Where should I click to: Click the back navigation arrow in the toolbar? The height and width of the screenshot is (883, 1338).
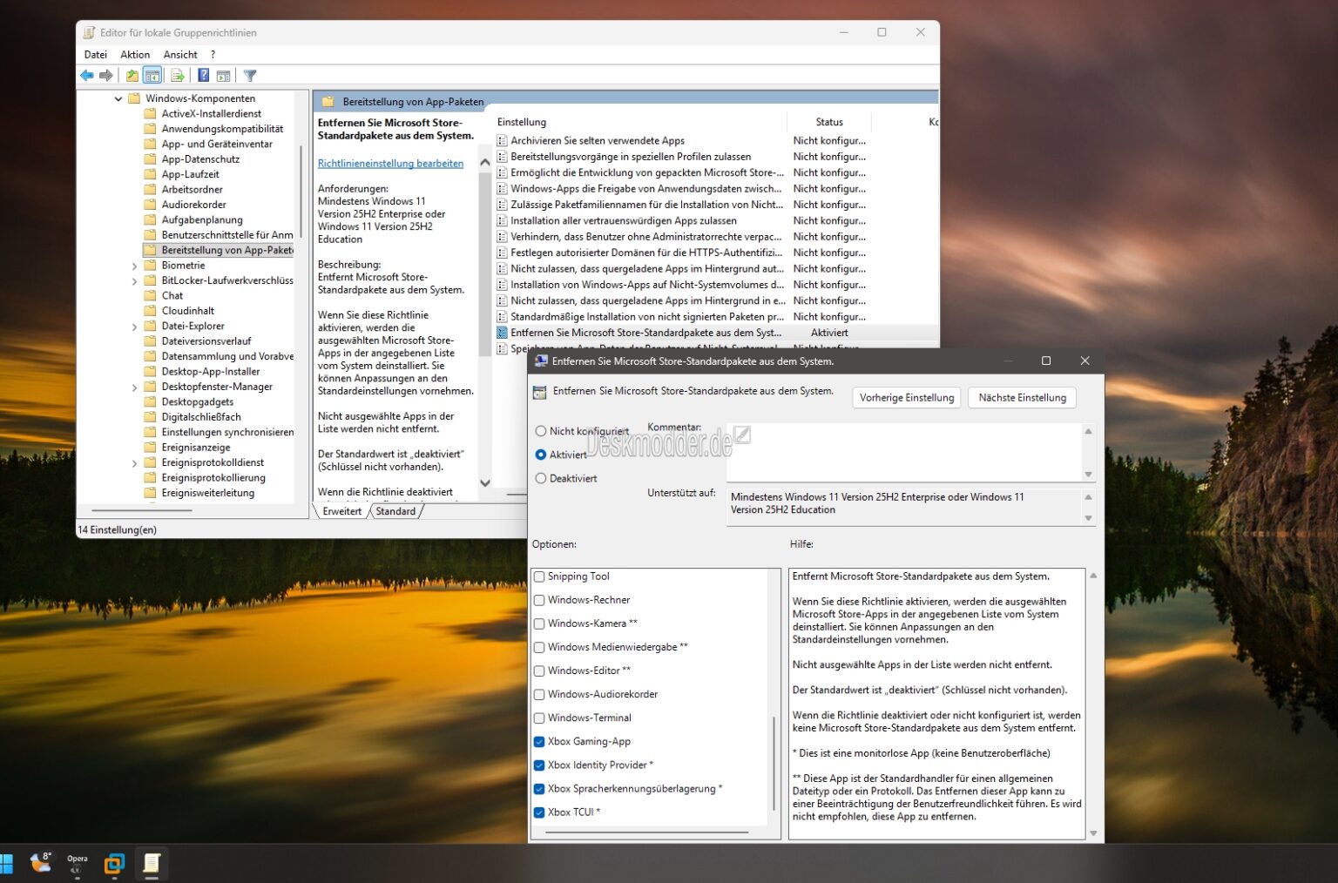coord(86,75)
